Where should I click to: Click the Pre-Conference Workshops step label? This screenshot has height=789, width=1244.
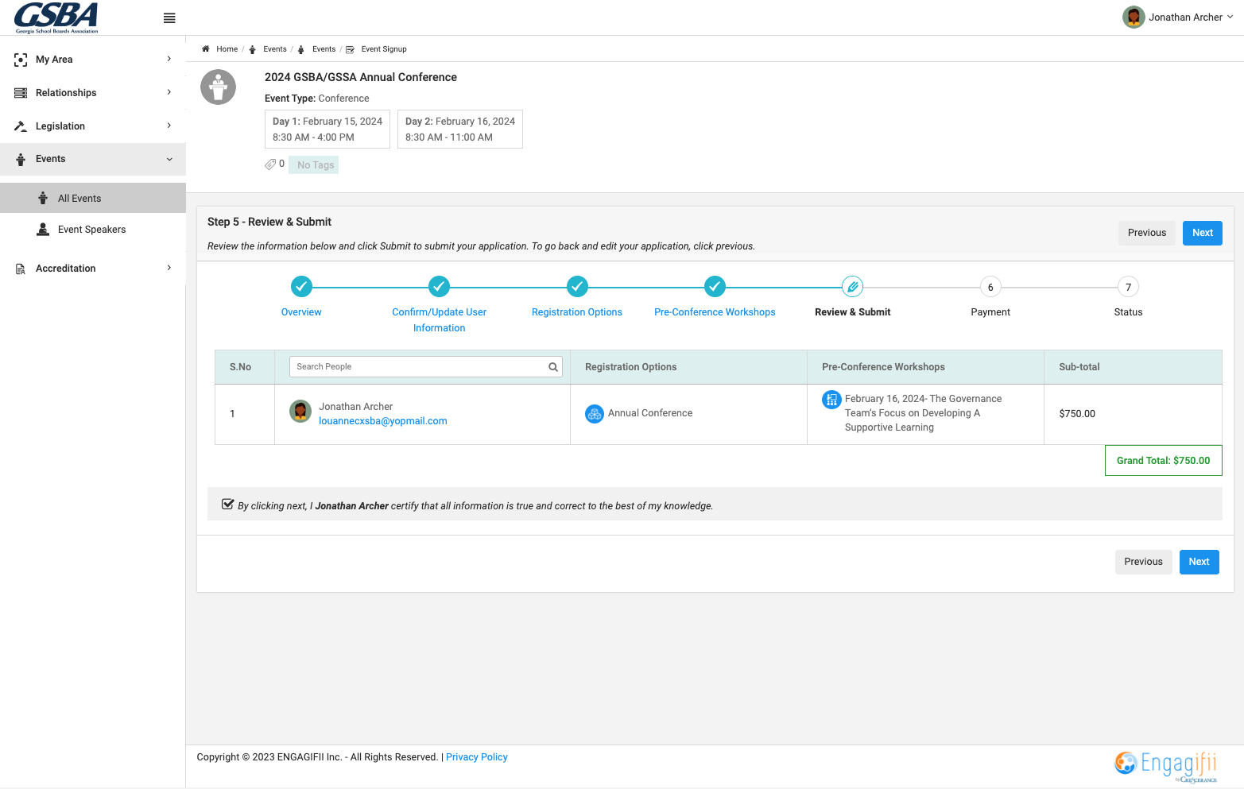pyautogui.click(x=715, y=312)
